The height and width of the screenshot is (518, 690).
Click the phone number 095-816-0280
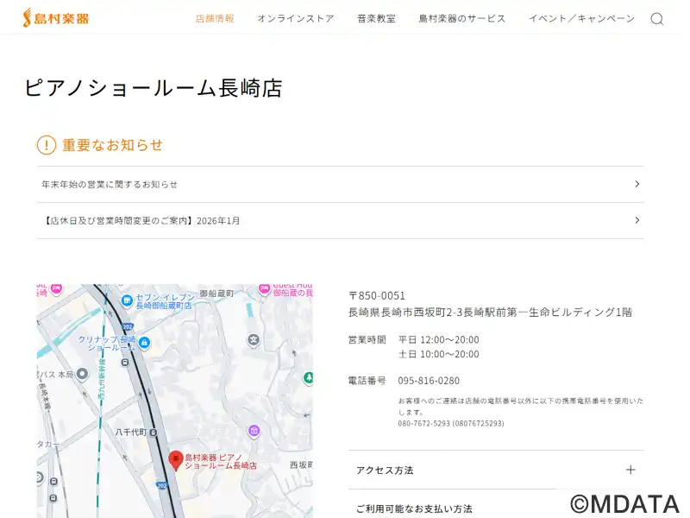click(429, 381)
